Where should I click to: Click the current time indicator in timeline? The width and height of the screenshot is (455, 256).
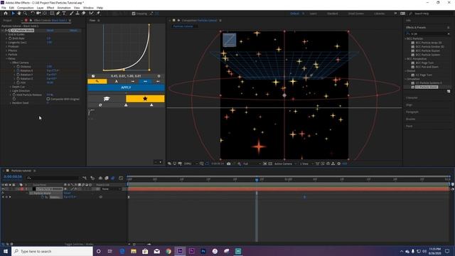[257, 180]
